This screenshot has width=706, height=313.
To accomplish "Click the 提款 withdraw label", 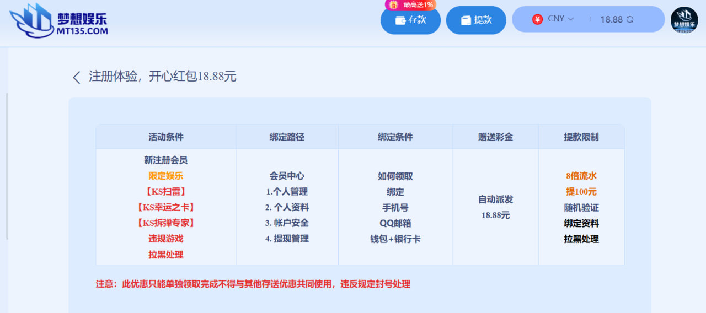I will 483,20.
